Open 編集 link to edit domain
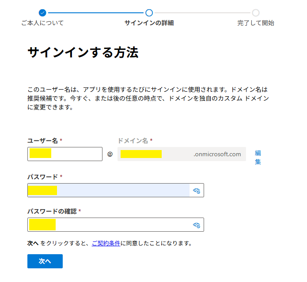The width and height of the screenshot is (307, 282). point(258,157)
